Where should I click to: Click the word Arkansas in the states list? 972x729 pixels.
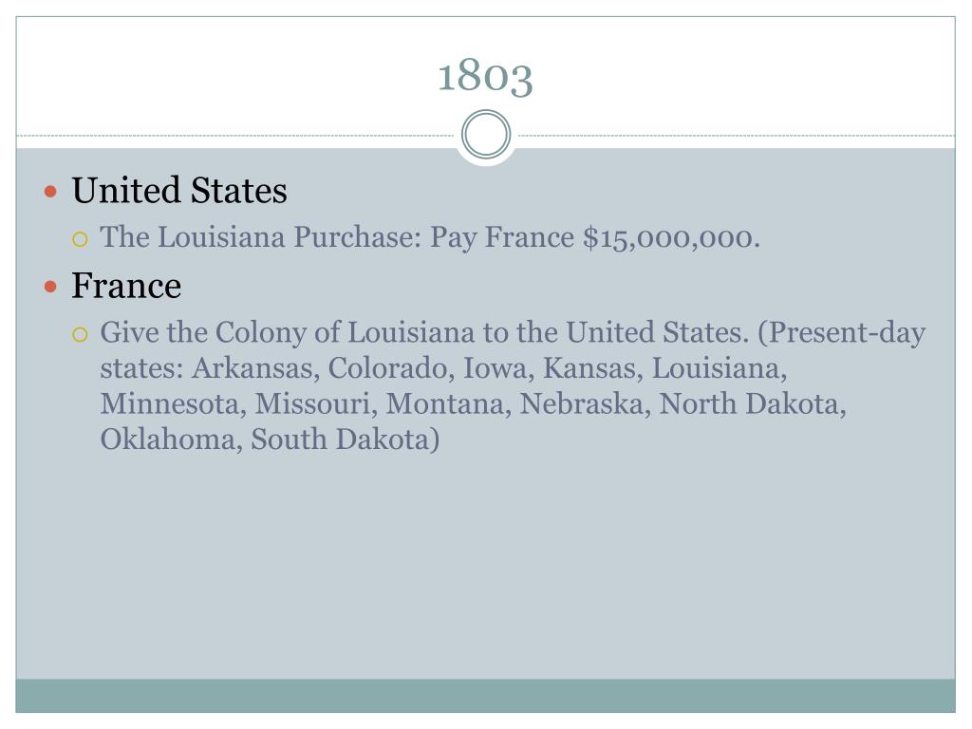[x=255, y=368]
